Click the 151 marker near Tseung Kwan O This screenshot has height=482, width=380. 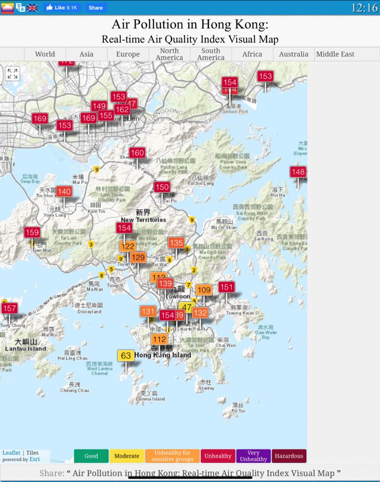click(226, 287)
